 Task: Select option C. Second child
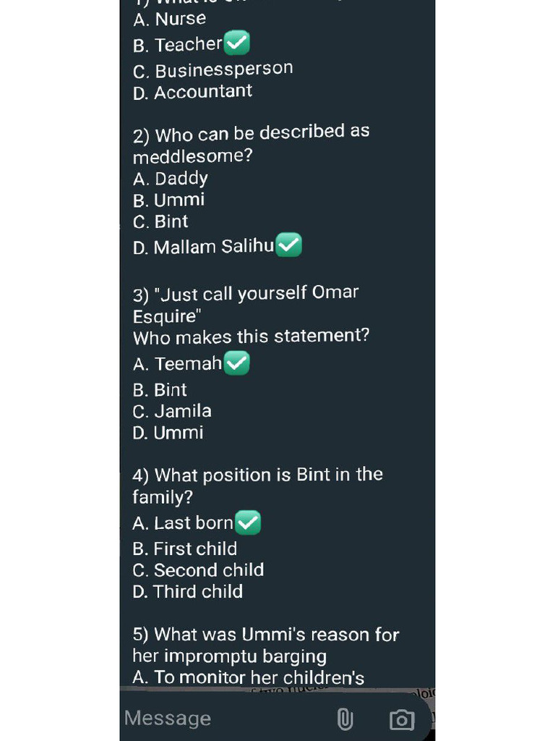click(198, 570)
